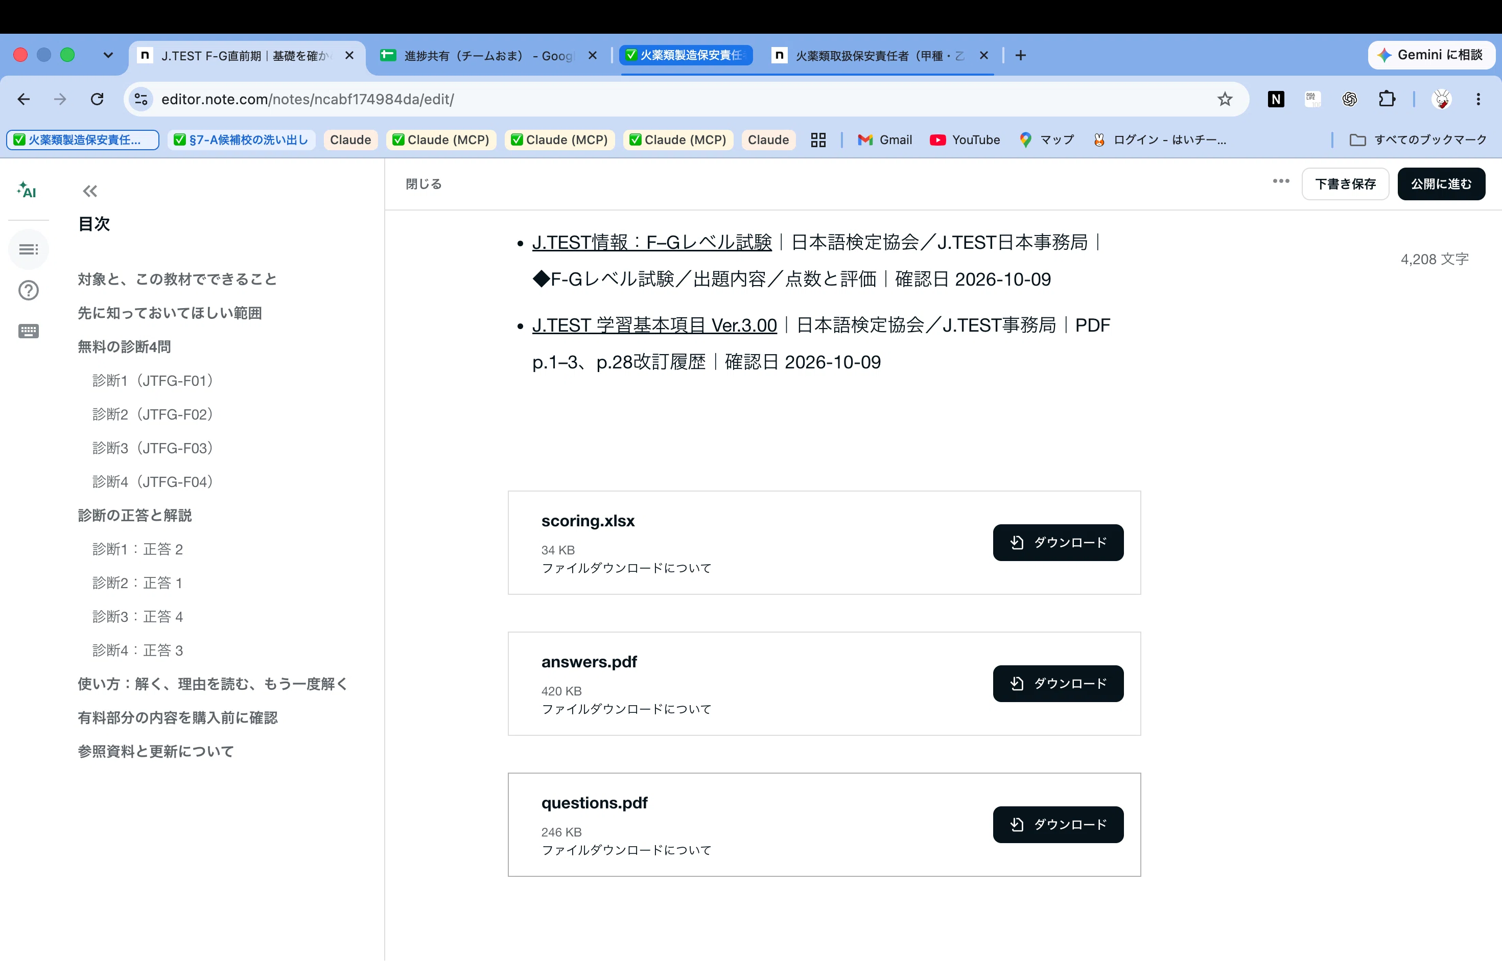Open the Gmail bookmark
This screenshot has height=977, width=1502.
click(885, 140)
